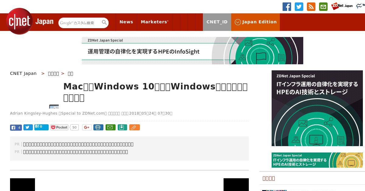Expand the Japan Edition dropdown
The height and width of the screenshot is (191, 365).
click(x=255, y=22)
